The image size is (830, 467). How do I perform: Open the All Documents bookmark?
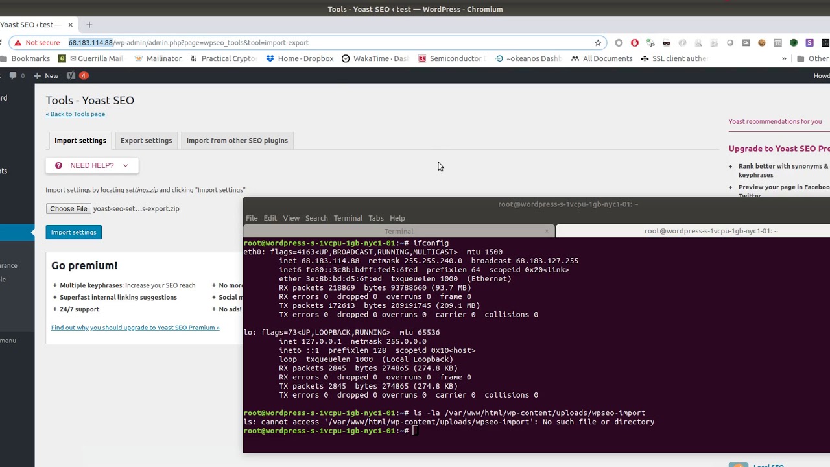click(602, 58)
